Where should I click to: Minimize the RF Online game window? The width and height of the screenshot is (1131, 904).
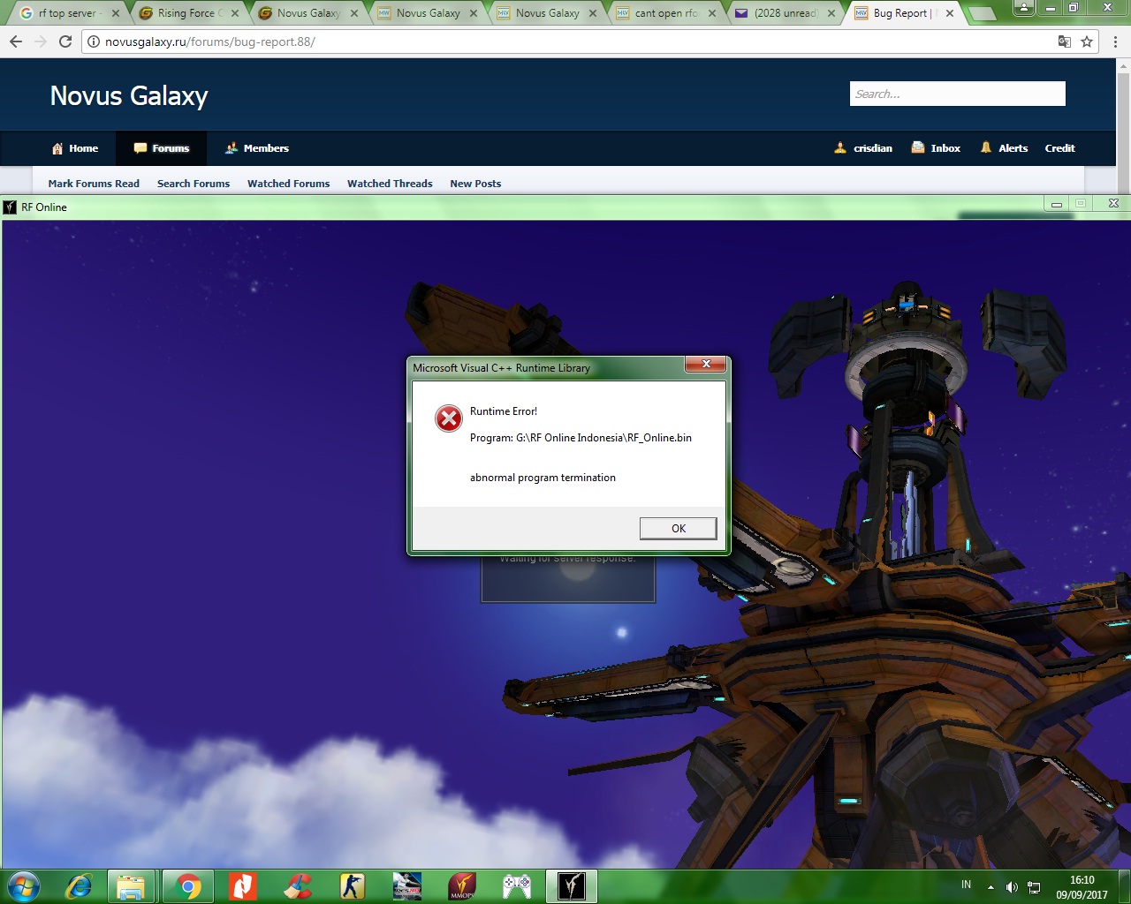pos(1056,204)
